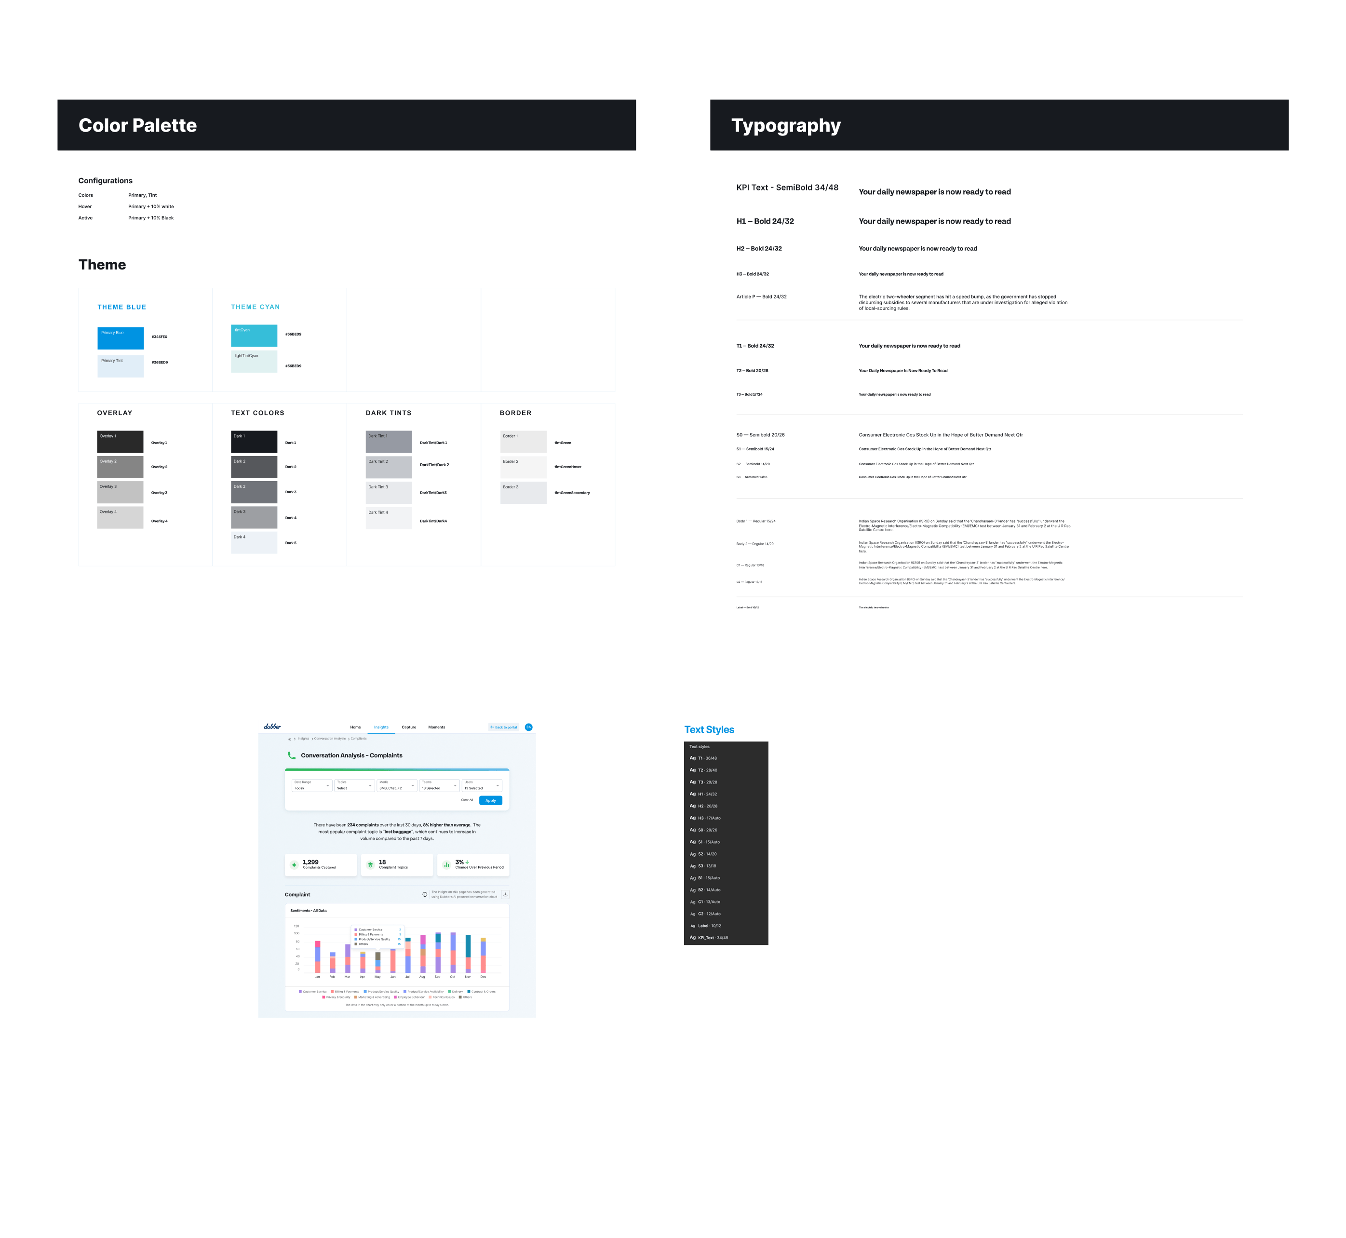Click the Back to portal button

(504, 727)
